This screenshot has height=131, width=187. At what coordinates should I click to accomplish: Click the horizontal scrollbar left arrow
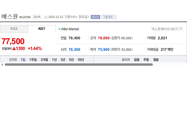point(2,64)
